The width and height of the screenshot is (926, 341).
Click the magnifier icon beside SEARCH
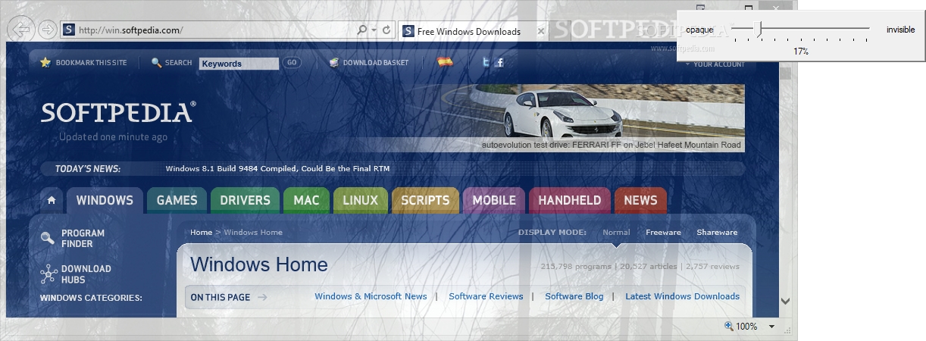156,62
